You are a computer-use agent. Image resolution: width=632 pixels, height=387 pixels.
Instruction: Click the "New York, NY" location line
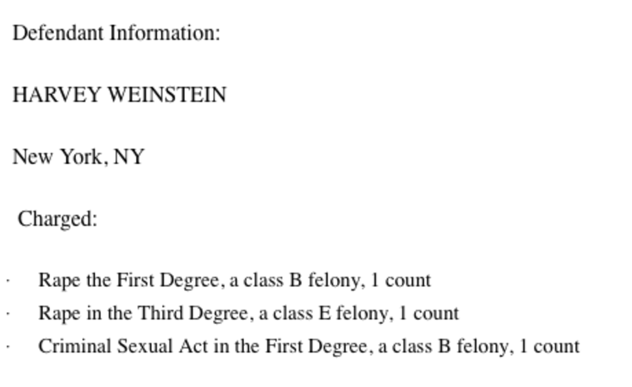pos(78,157)
